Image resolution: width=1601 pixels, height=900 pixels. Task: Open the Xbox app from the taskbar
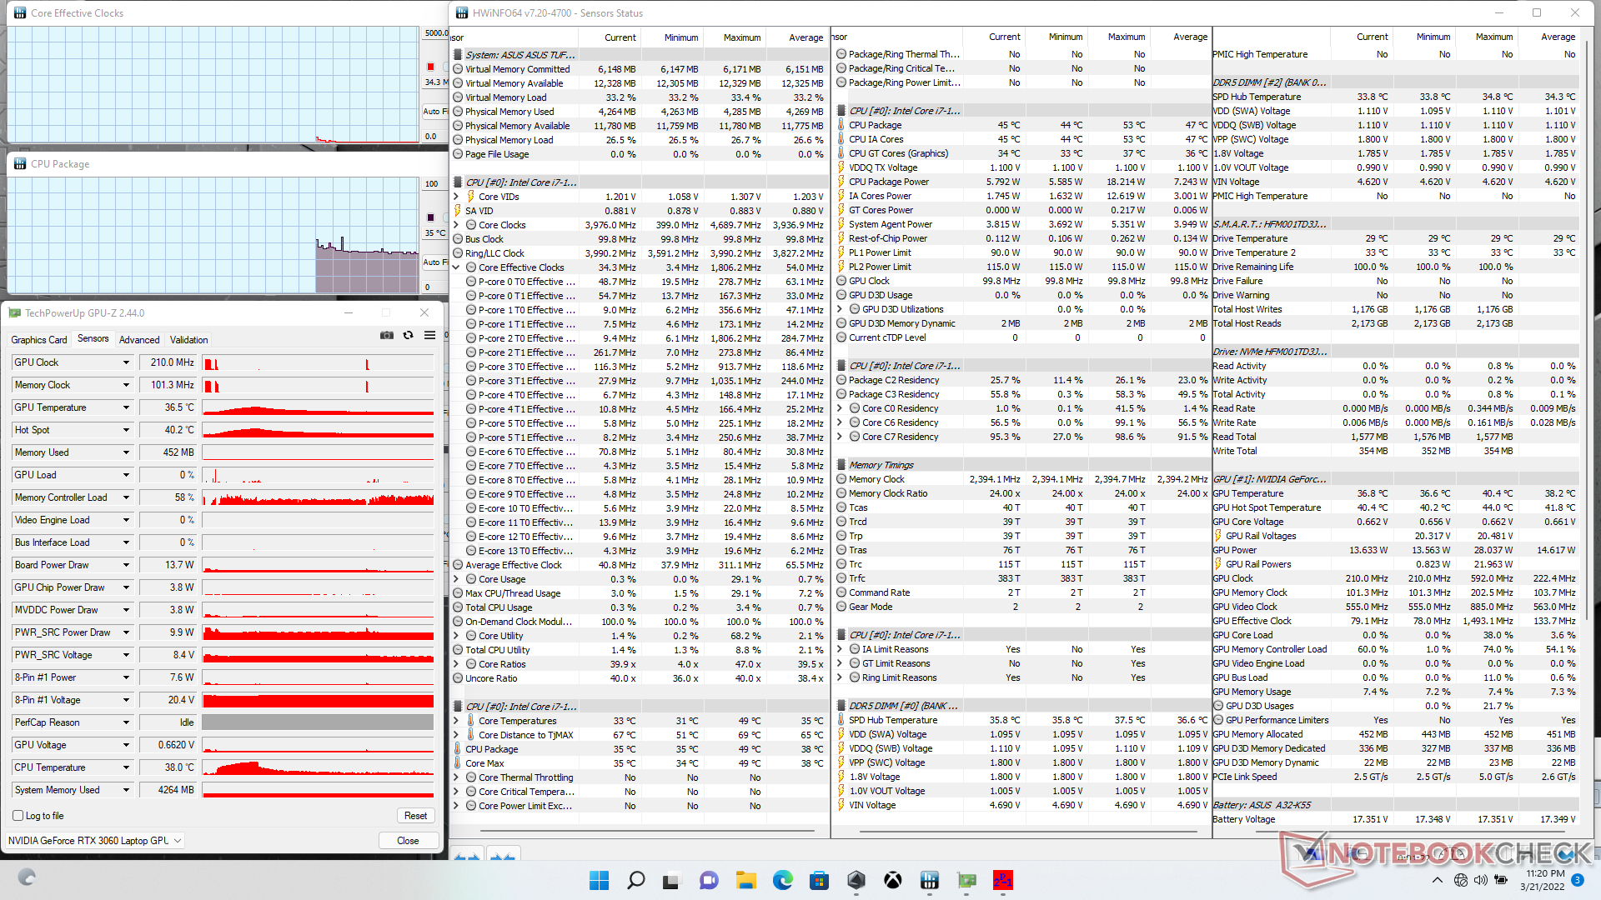coord(892,880)
